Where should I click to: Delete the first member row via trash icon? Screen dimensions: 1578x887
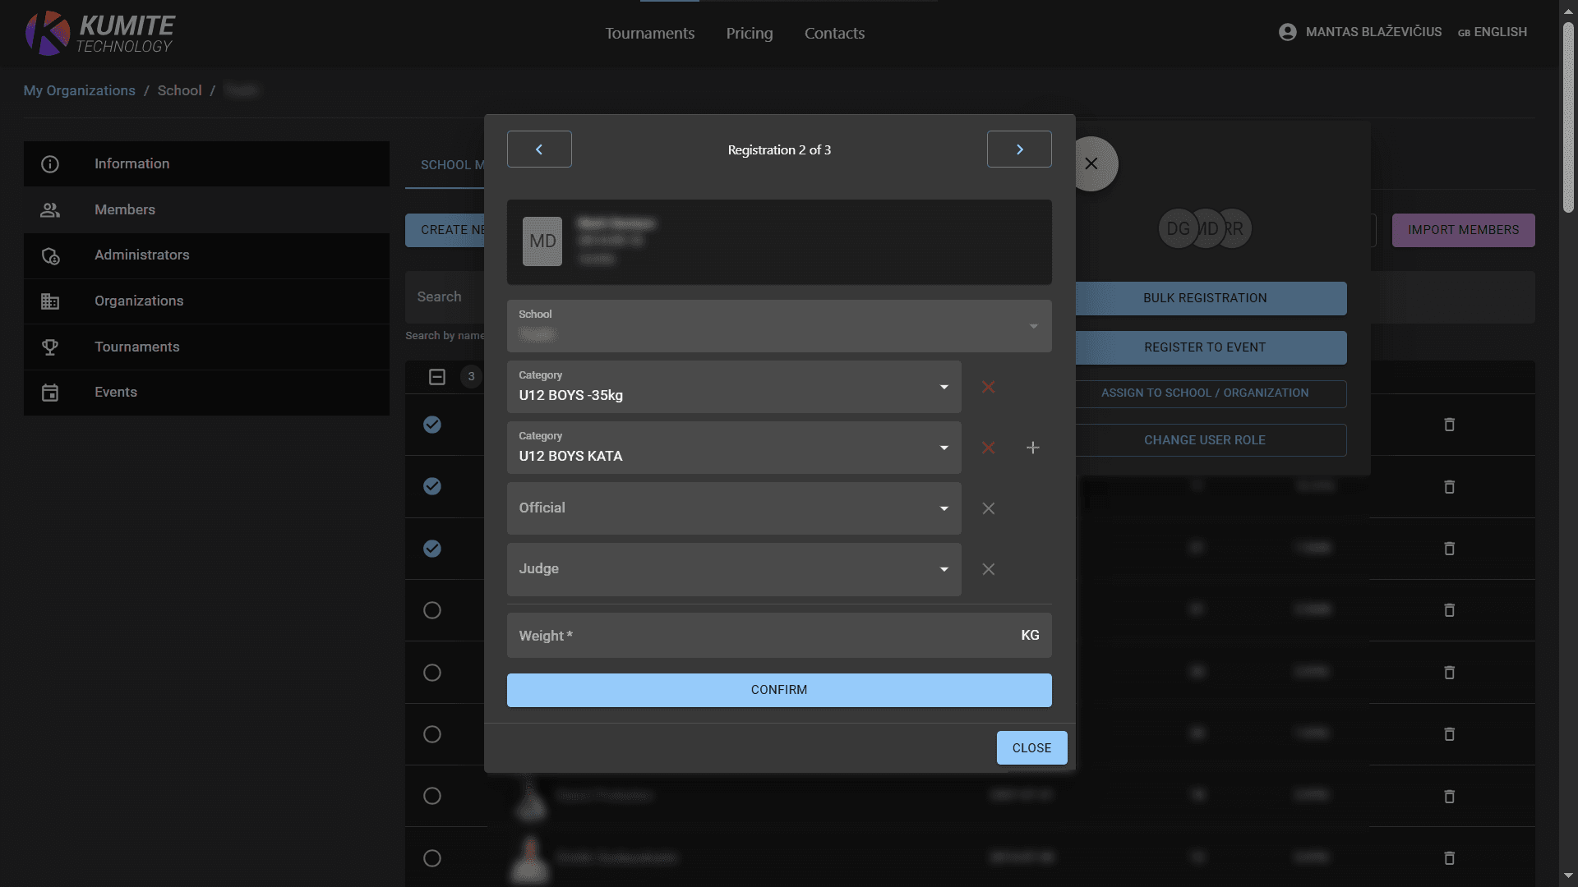coord(1449,425)
